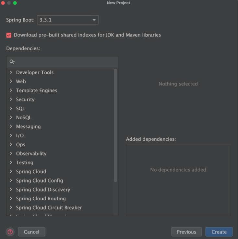Screen dimensions: 238x239
Task: Select the Developer Tools row label
Action: (35, 73)
